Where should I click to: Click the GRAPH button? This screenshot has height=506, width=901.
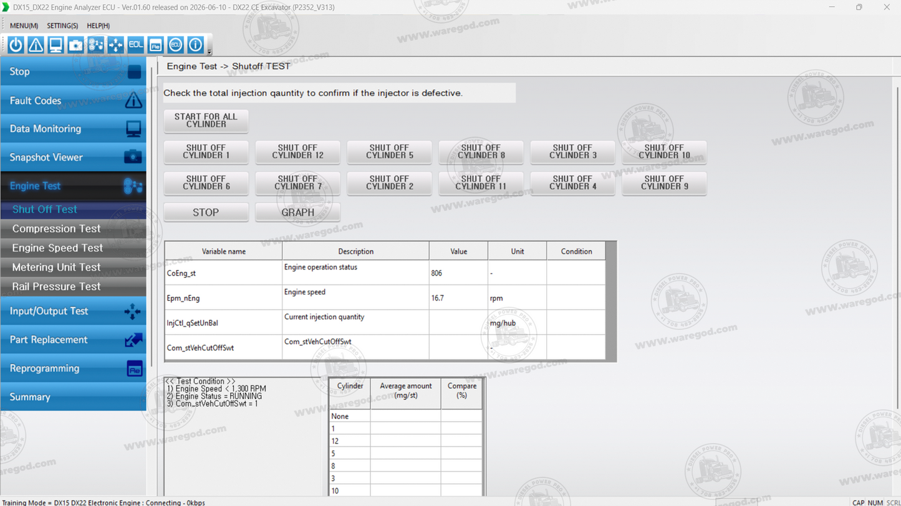[297, 212]
